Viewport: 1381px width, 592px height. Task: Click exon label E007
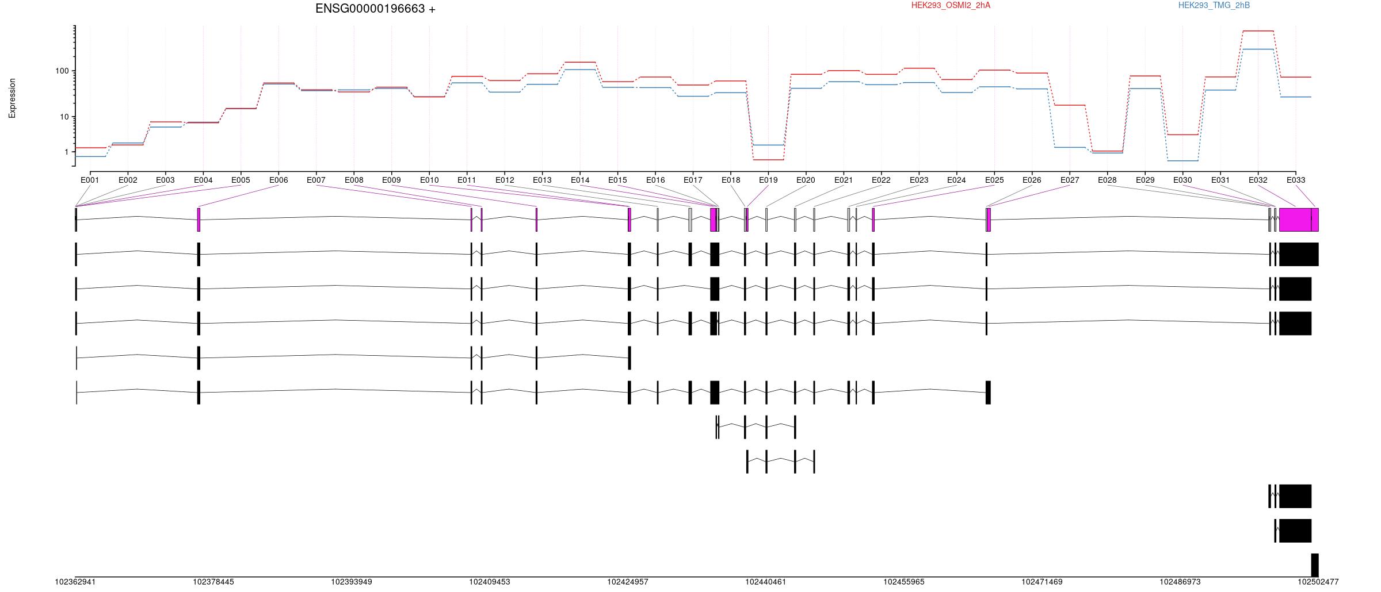point(316,180)
